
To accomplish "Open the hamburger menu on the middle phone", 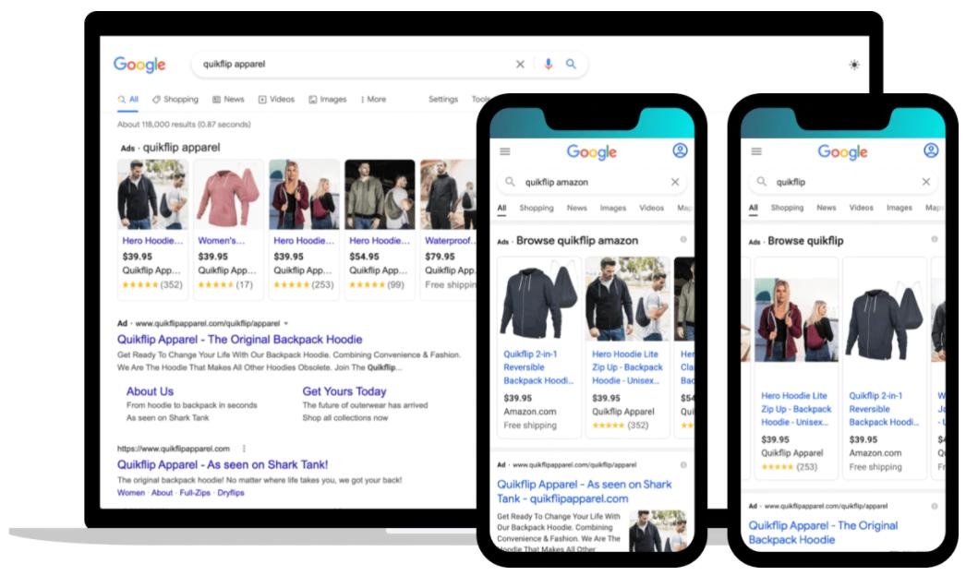I will 505,151.
